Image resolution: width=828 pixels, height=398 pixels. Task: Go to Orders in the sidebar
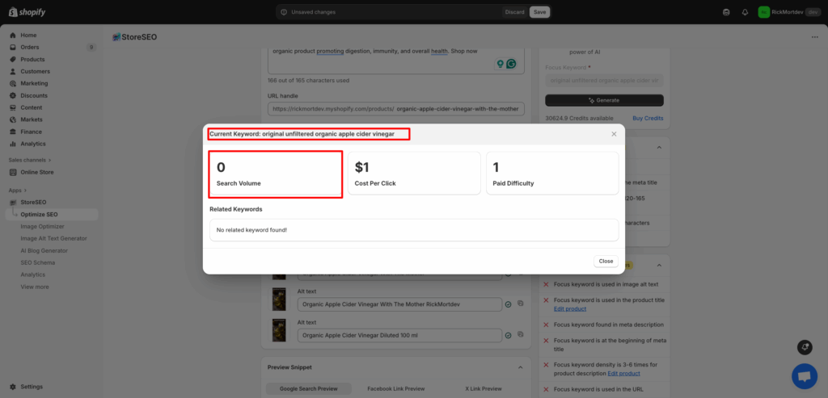click(29, 48)
